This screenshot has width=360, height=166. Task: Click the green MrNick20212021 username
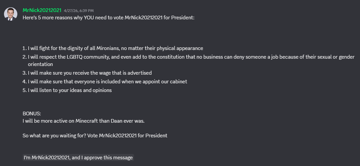(x=42, y=10)
